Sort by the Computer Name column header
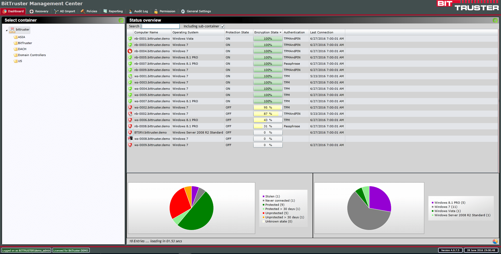Screen dimensions: 501x254 (x=146, y=32)
